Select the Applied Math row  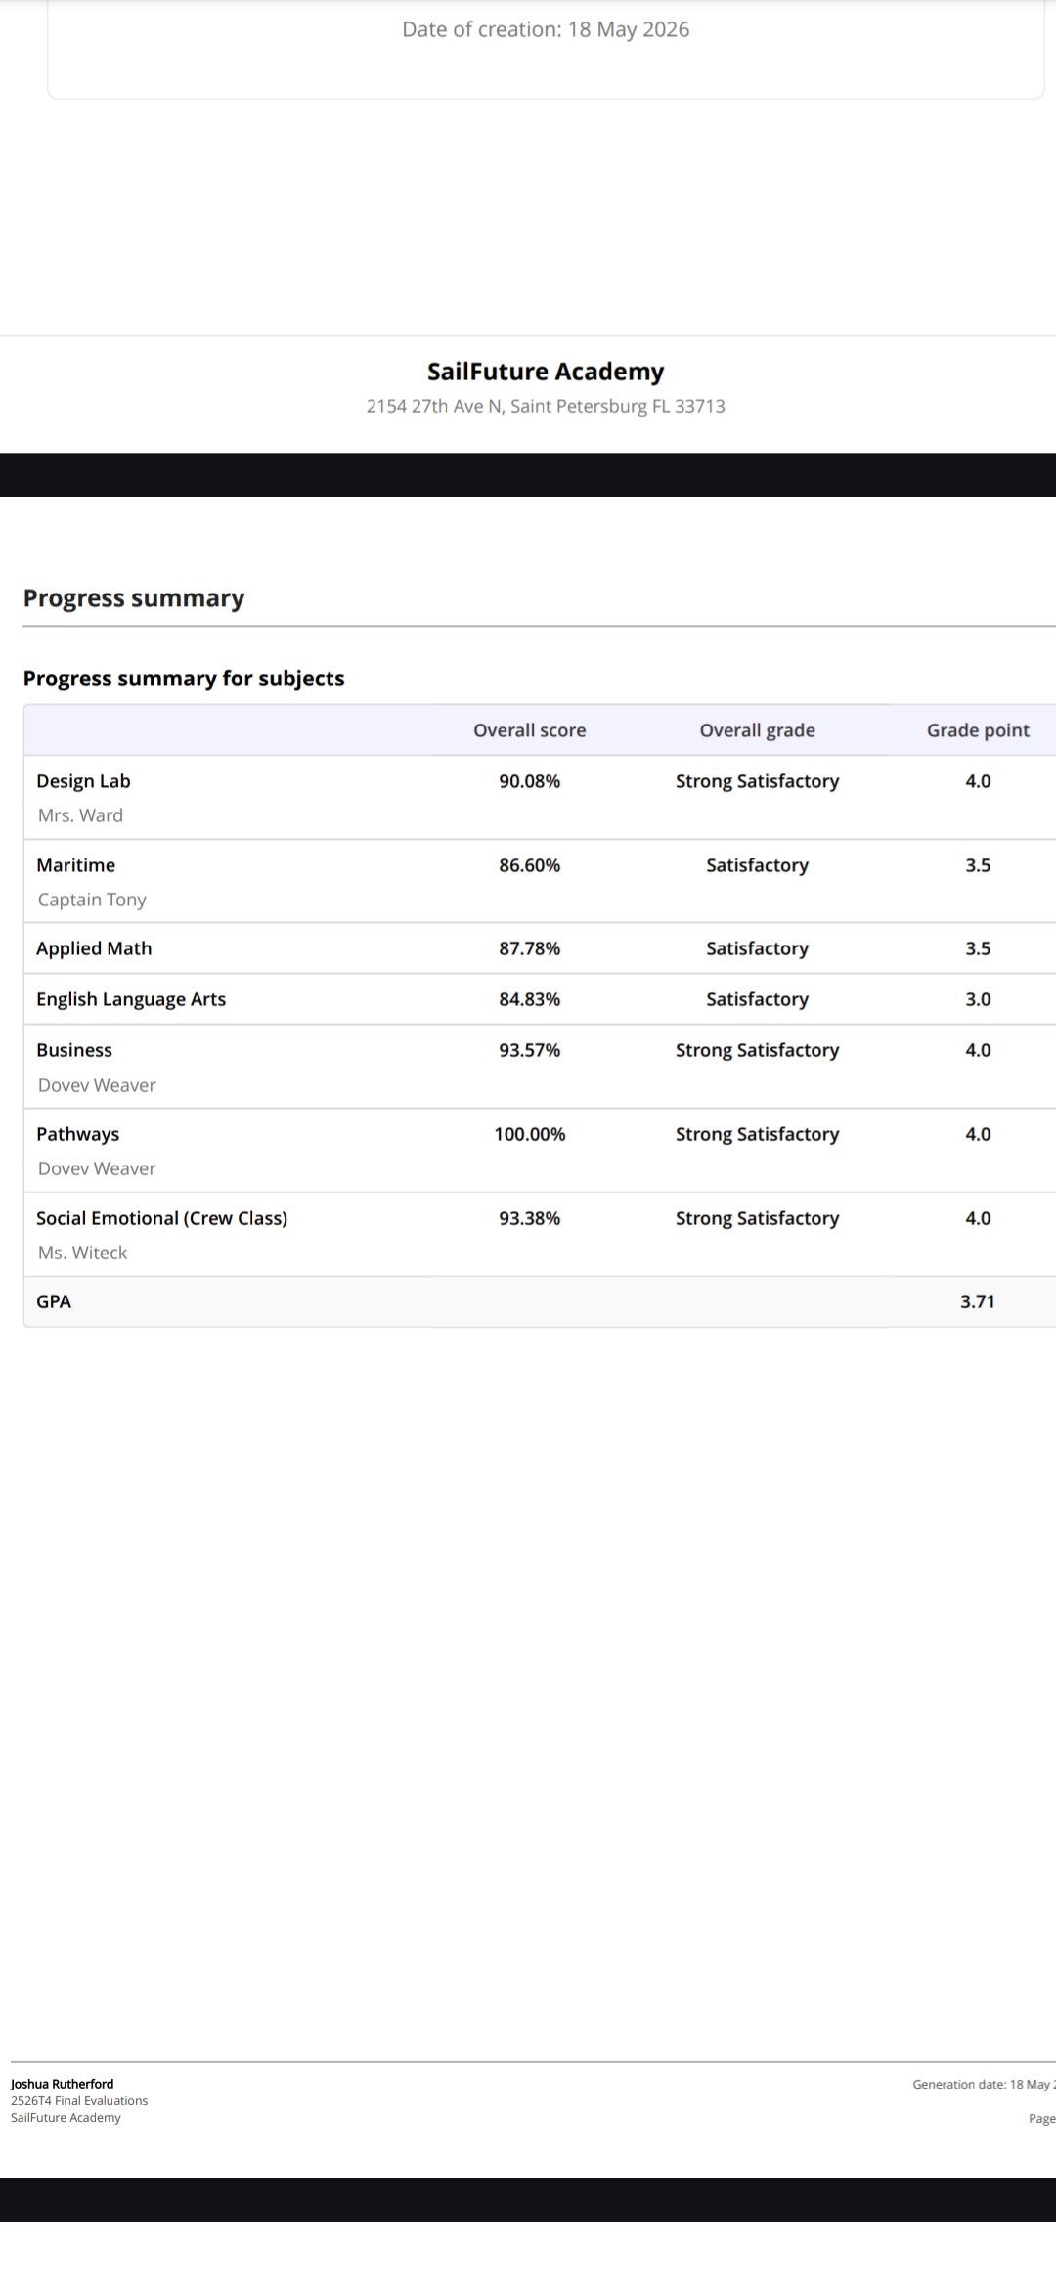point(540,948)
